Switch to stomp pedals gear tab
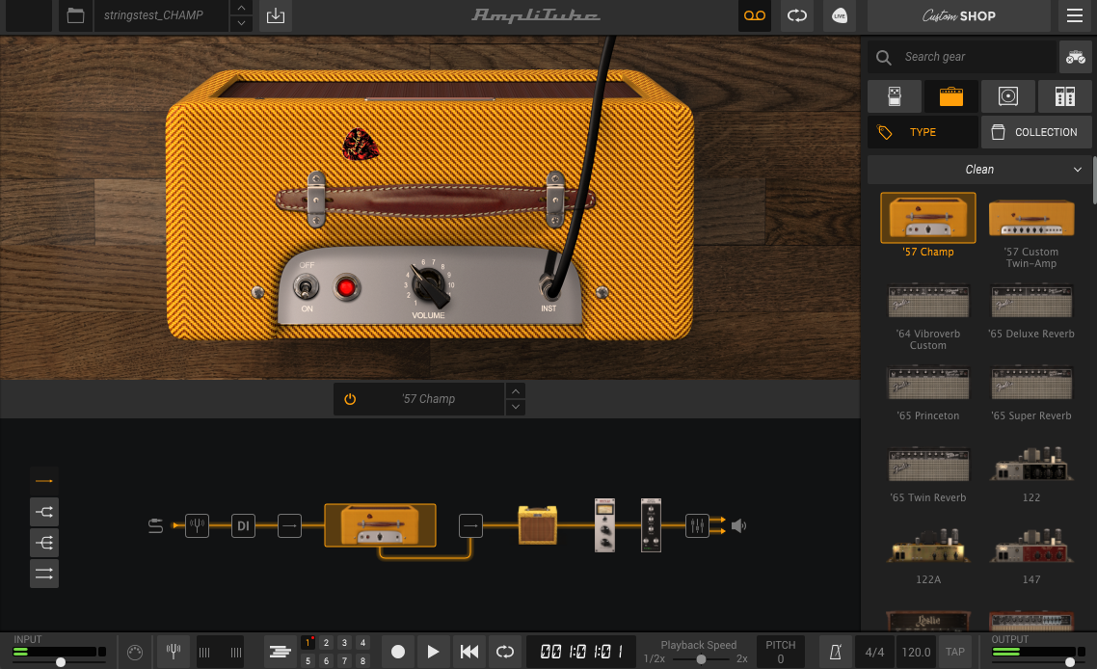 (895, 95)
